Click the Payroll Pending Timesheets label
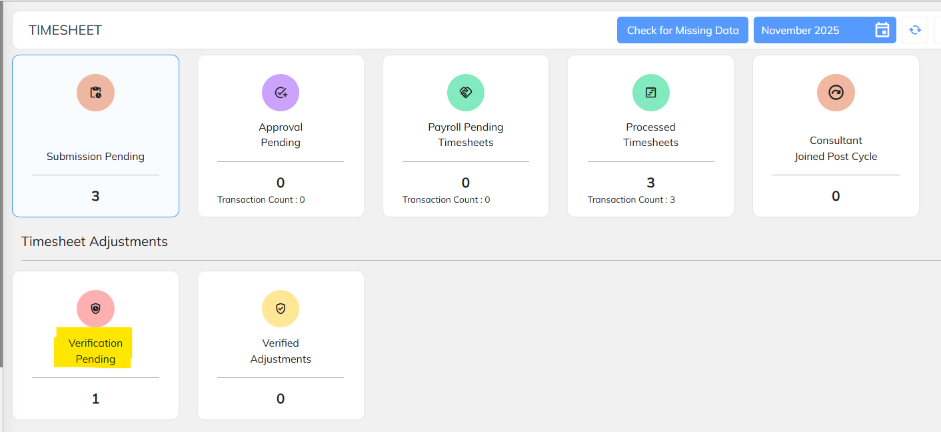 pos(466,135)
